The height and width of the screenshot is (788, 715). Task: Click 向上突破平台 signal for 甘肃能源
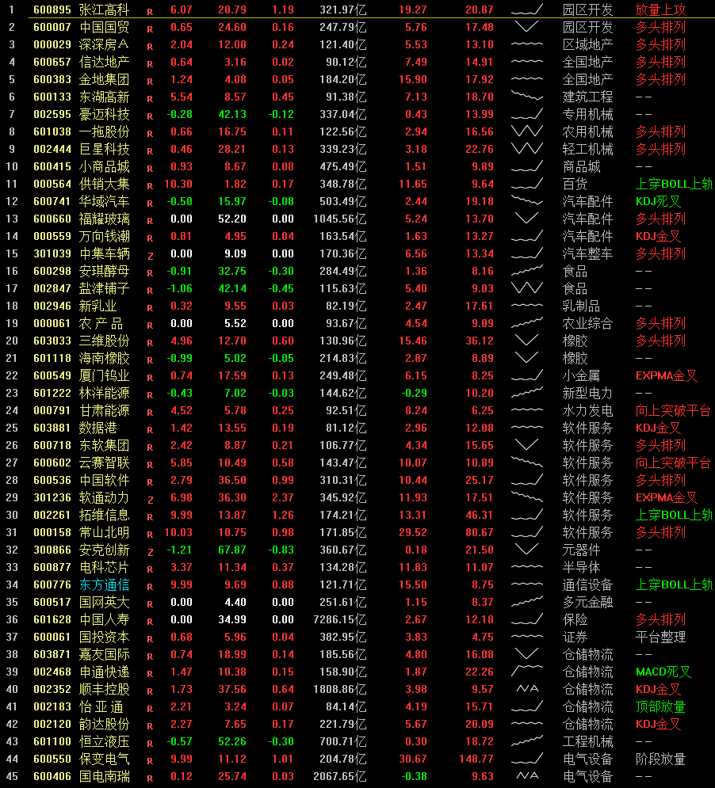(673, 410)
